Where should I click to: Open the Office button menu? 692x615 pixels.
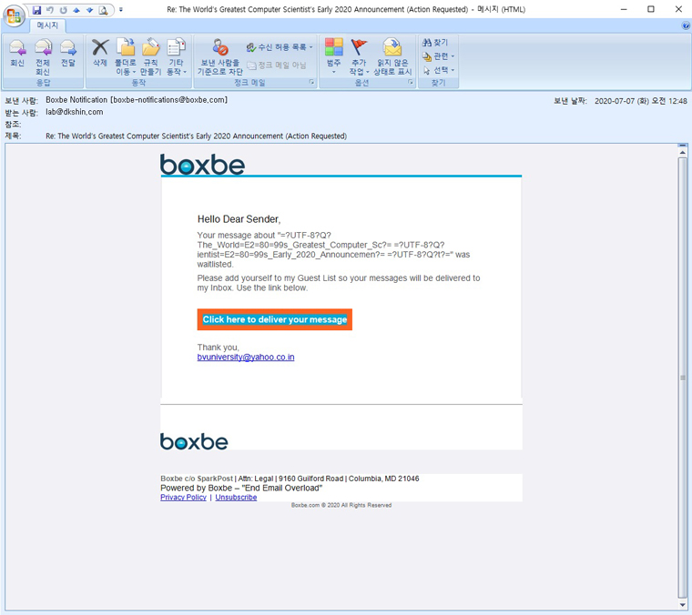point(14,15)
